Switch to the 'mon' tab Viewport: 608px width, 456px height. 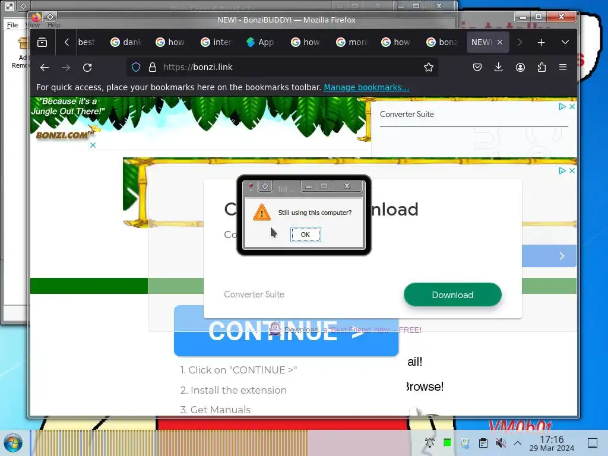351,42
